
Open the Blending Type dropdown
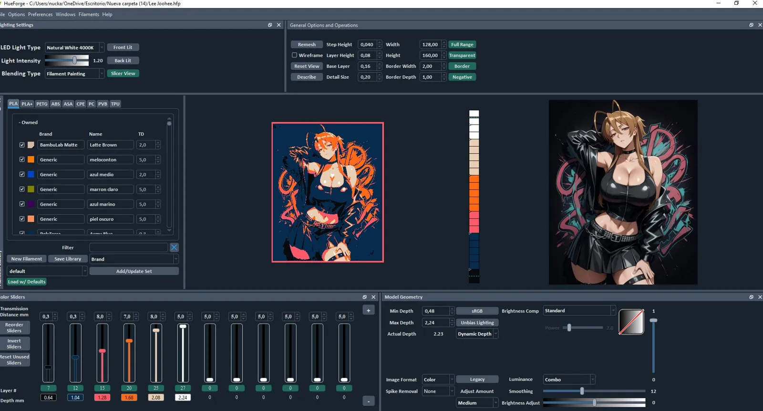coord(74,74)
